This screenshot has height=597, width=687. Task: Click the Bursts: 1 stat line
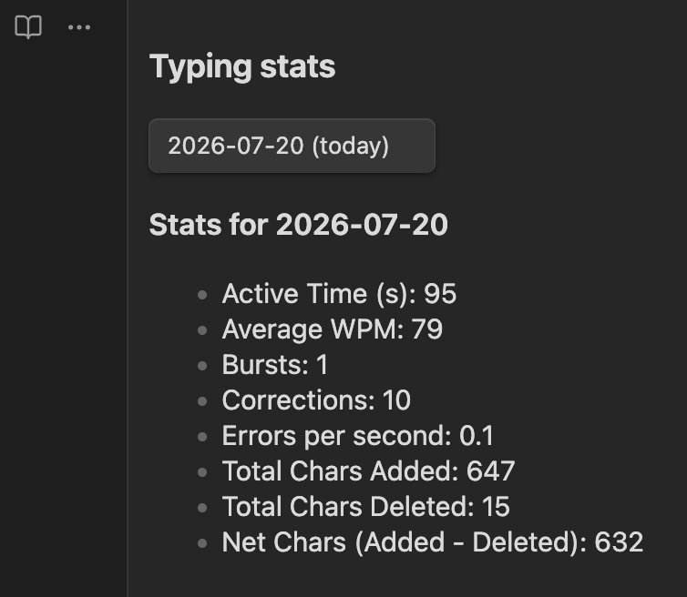click(x=275, y=365)
